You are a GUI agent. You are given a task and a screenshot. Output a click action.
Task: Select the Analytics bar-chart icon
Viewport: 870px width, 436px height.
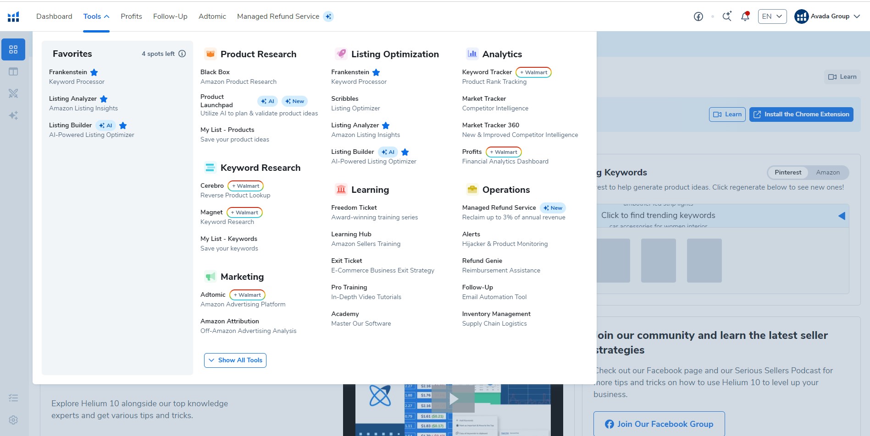[x=472, y=54]
